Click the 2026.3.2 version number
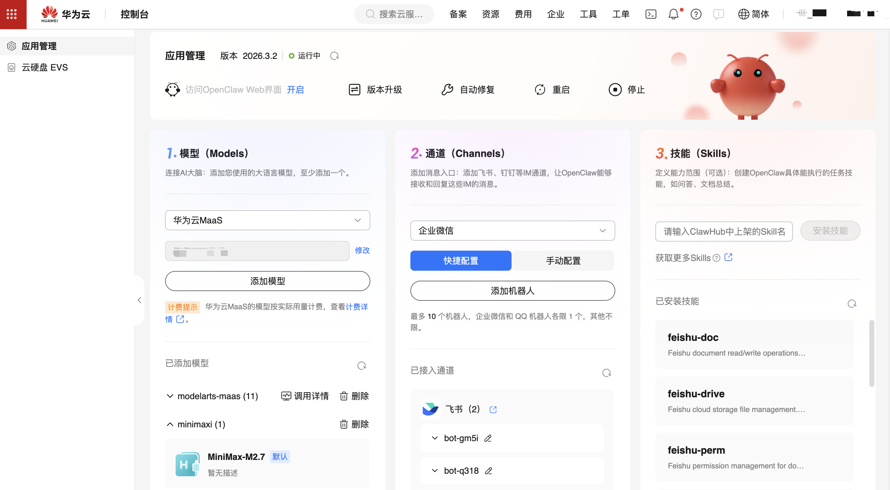 pos(260,56)
